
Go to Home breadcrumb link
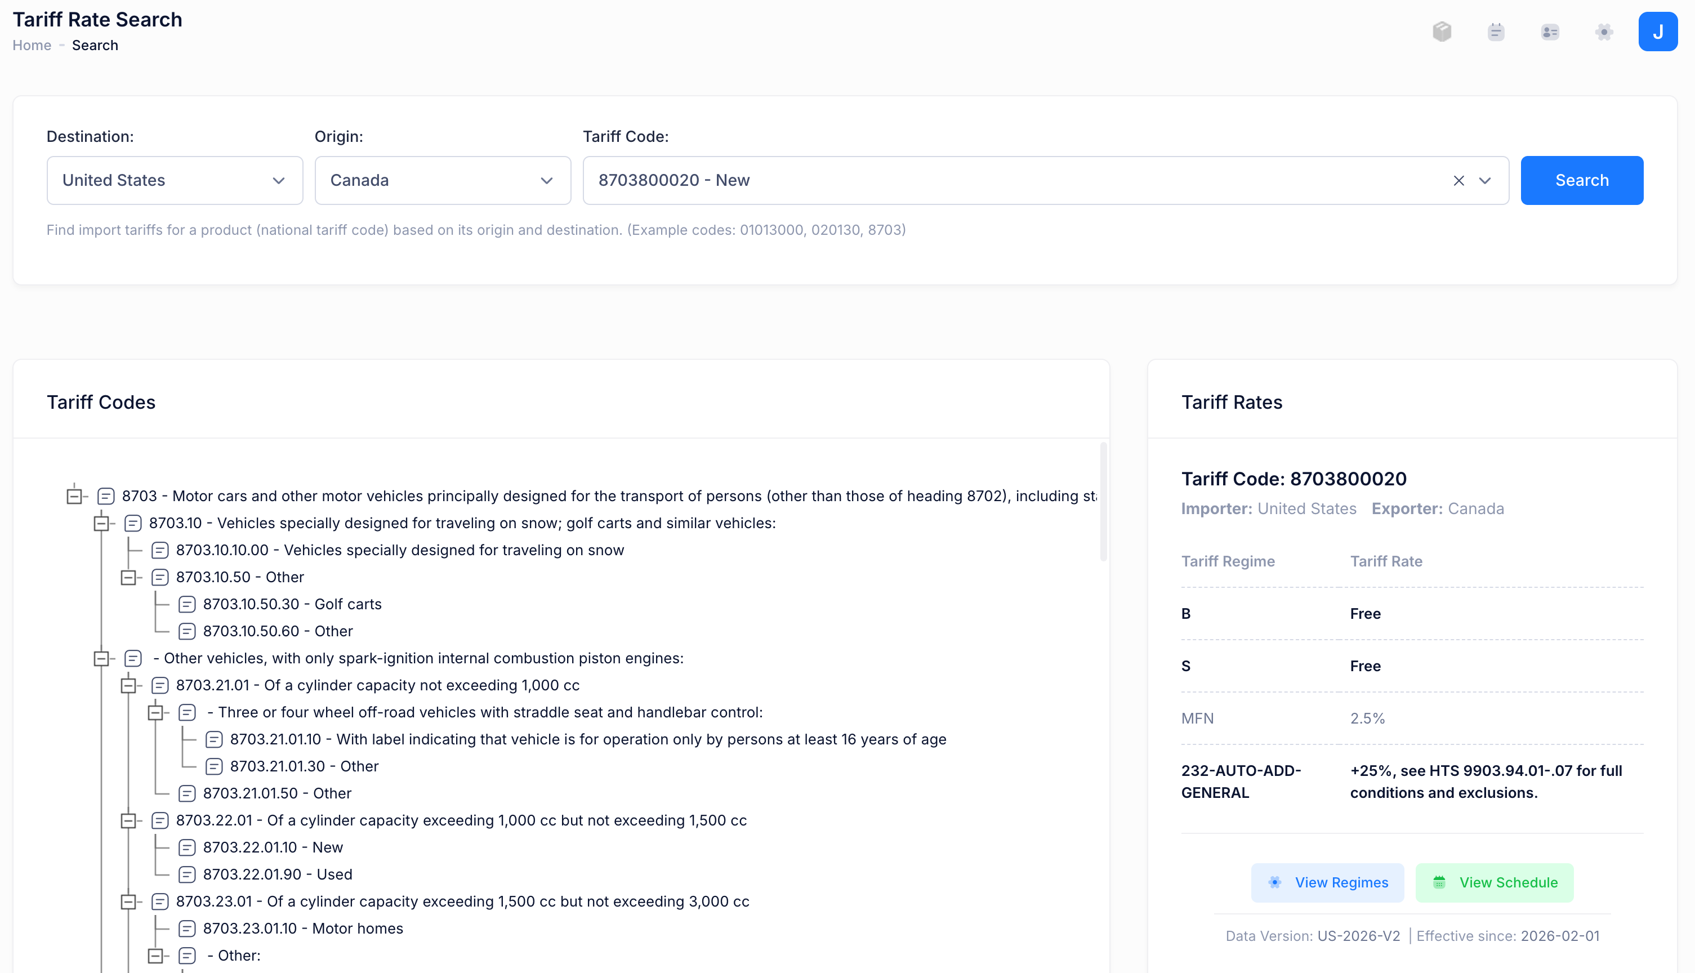(32, 46)
